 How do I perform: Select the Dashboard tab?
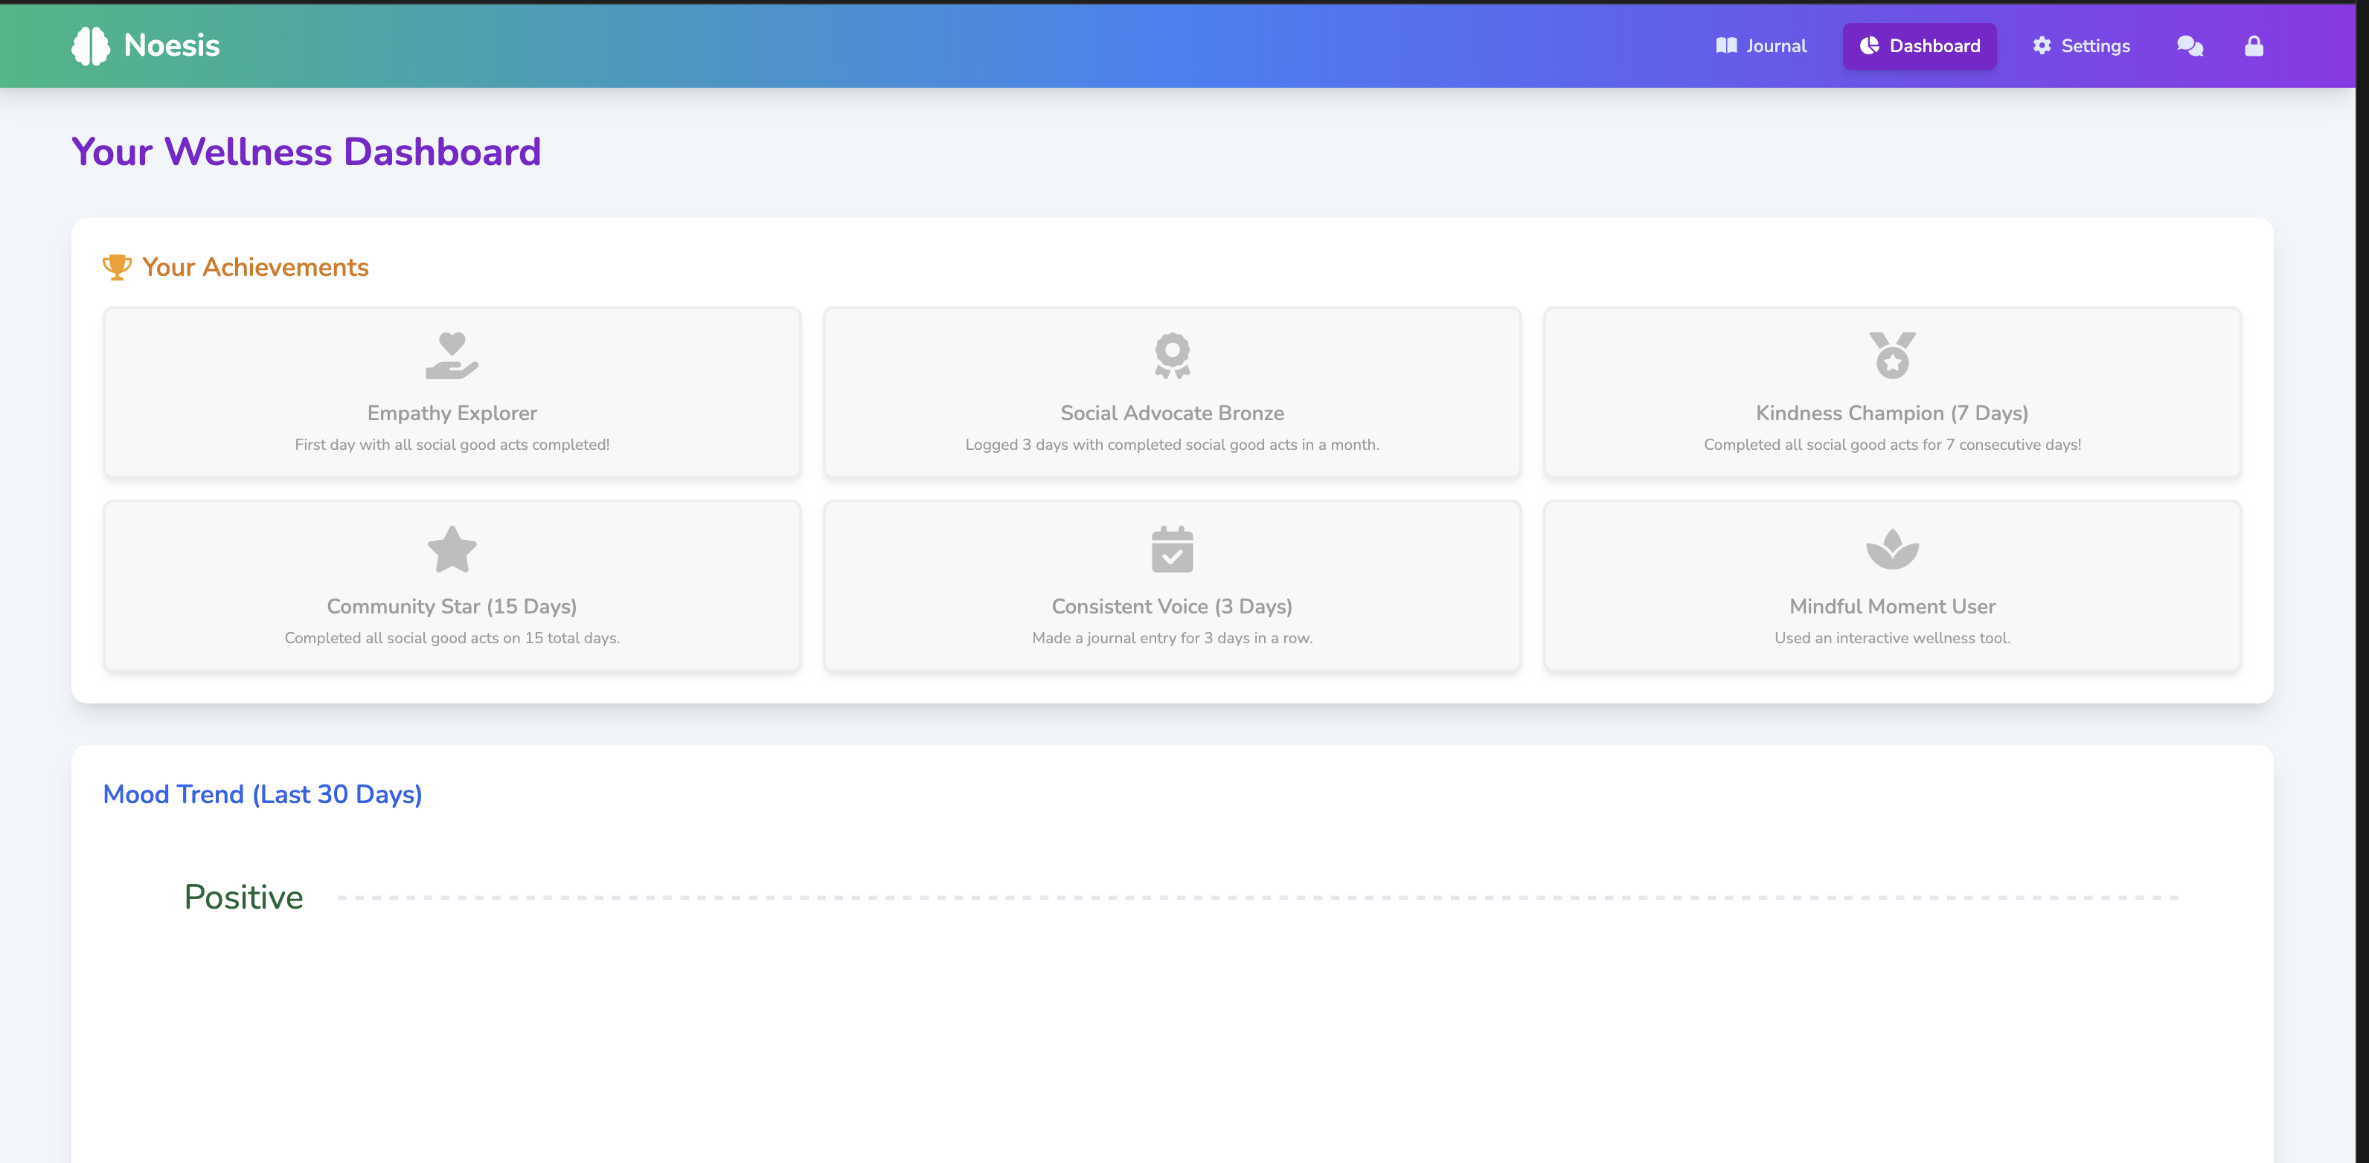click(1920, 46)
